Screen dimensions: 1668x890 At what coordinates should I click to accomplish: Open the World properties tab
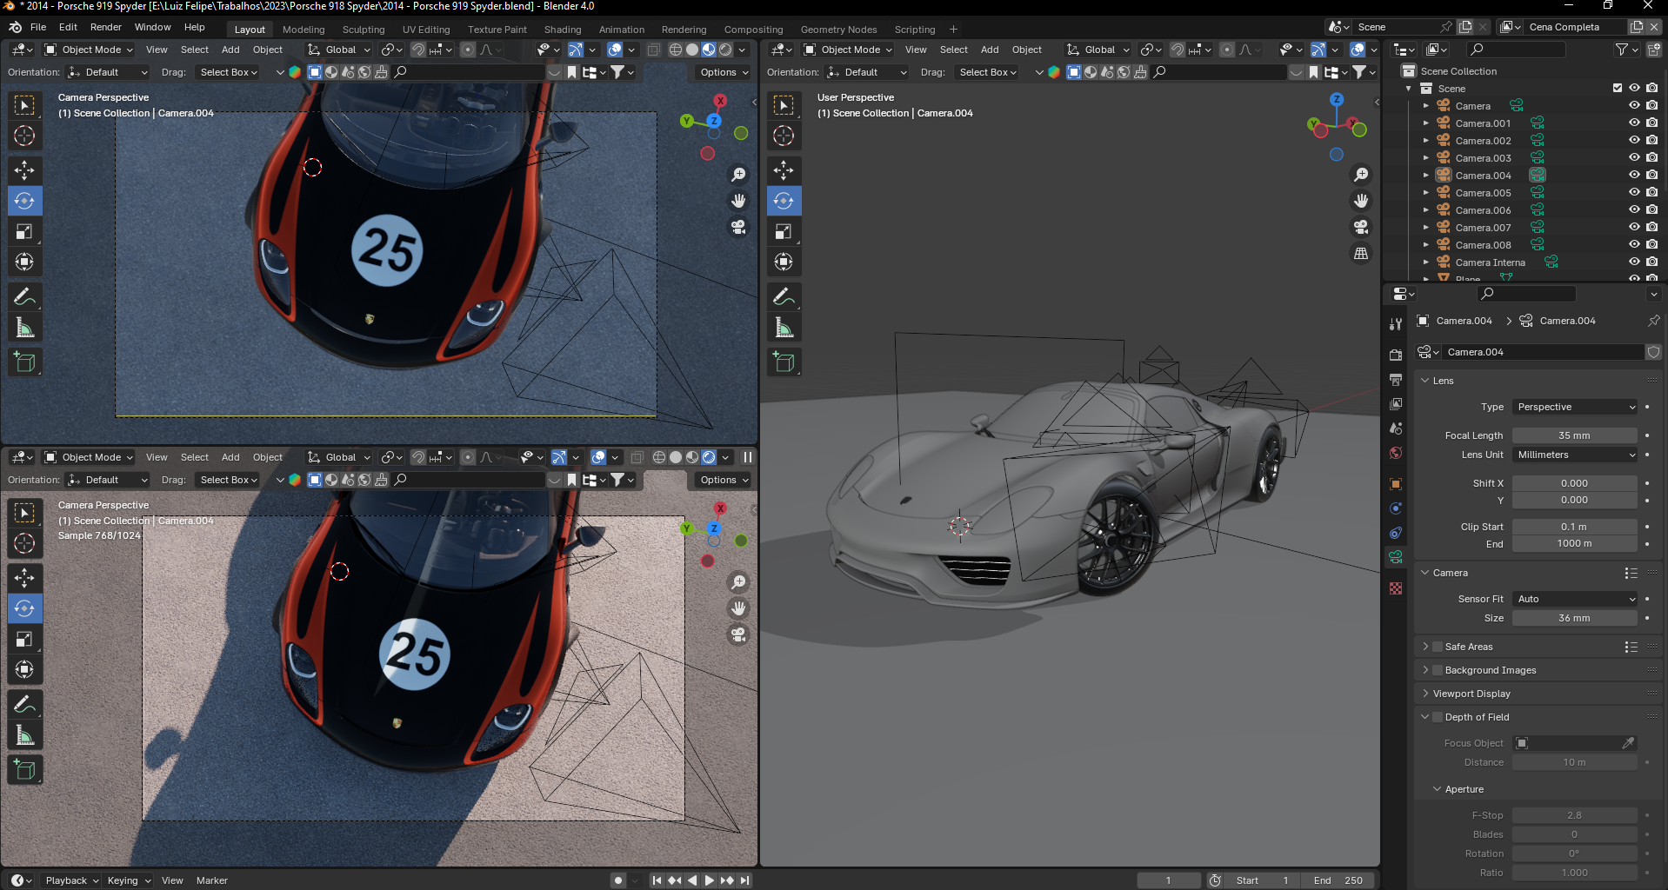pos(1396,453)
